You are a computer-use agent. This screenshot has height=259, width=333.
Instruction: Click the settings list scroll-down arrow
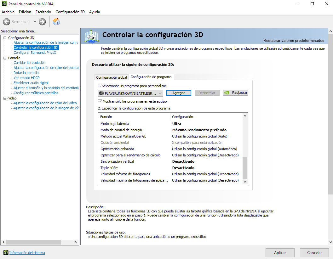click(x=245, y=182)
